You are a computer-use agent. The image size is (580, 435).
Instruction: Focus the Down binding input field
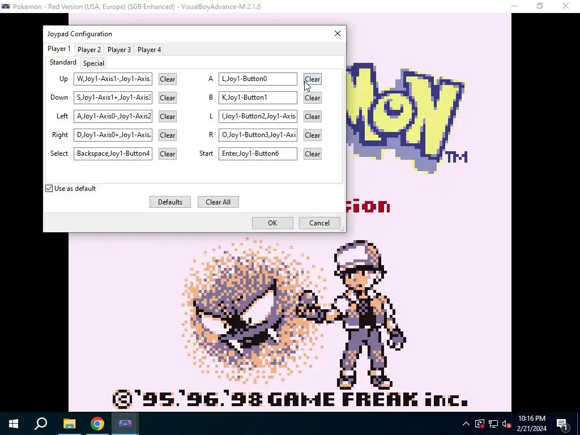coord(113,97)
